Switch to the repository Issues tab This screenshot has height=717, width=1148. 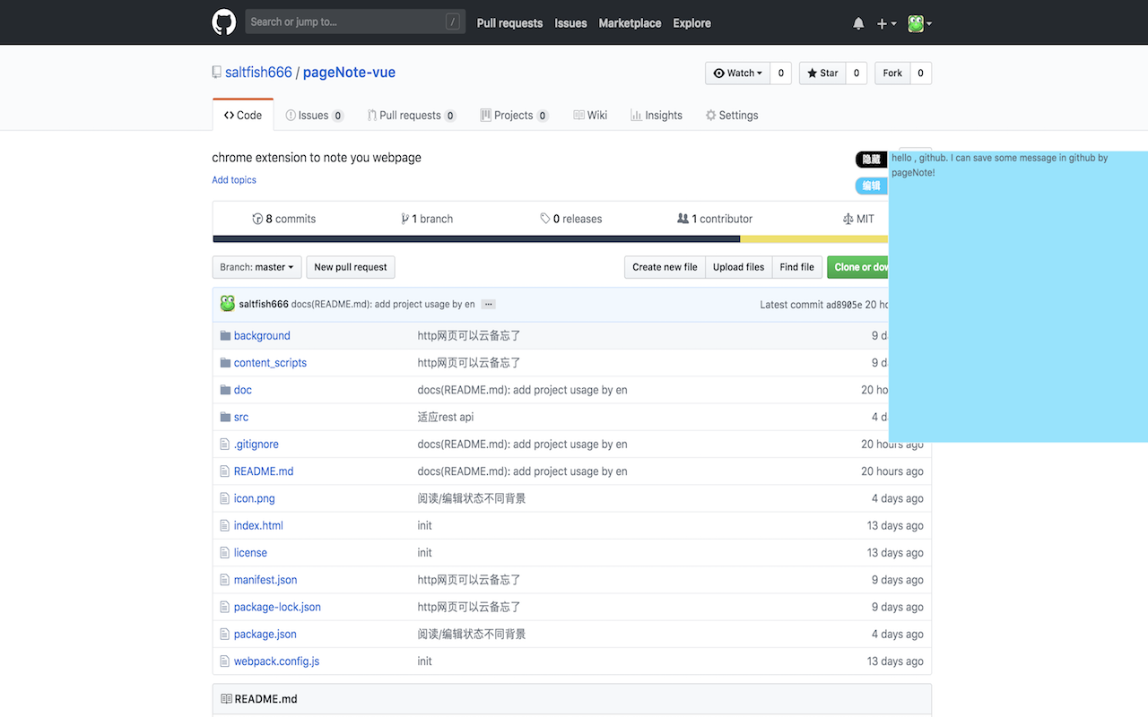pyautogui.click(x=314, y=116)
